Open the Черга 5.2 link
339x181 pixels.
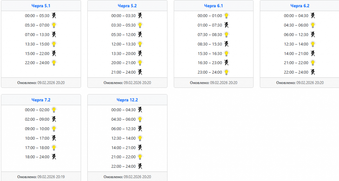click(127, 6)
